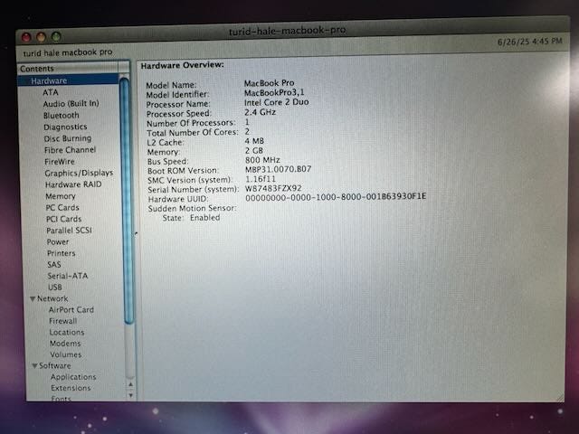The image size is (579, 434).
Task: Click the Contents column header
Action: (x=69, y=69)
